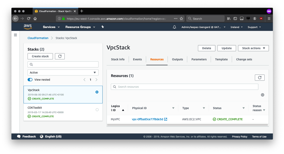Open the browser home page icon
The height and width of the screenshot is (154, 284).
(35, 18)
